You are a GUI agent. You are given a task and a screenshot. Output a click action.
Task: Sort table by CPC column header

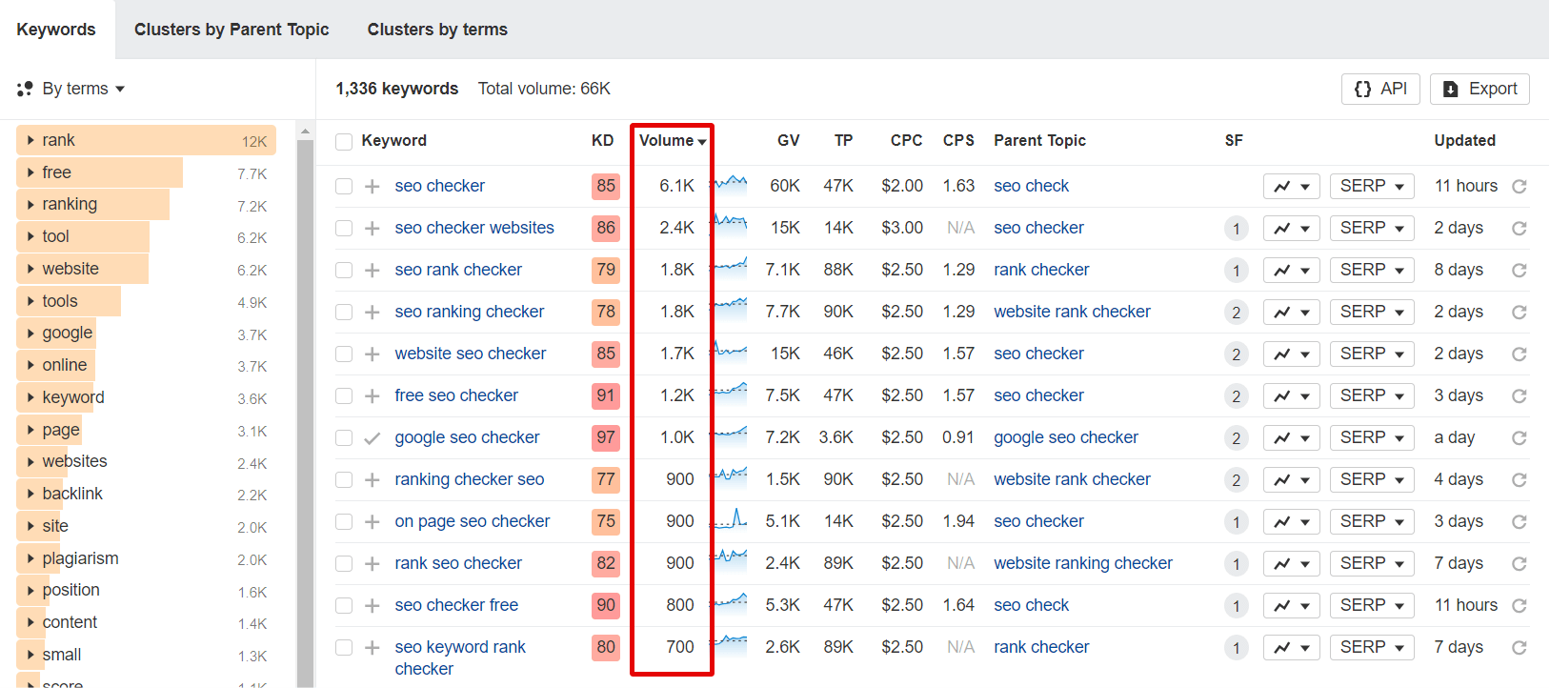tap(906, 141)
